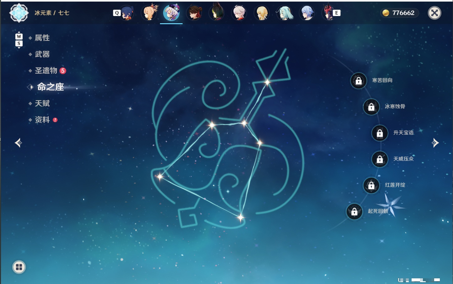This screenshot has height=284, width=453.
Task: Click the 冰元素 / 七七 character title
Action: pos(52,13)
